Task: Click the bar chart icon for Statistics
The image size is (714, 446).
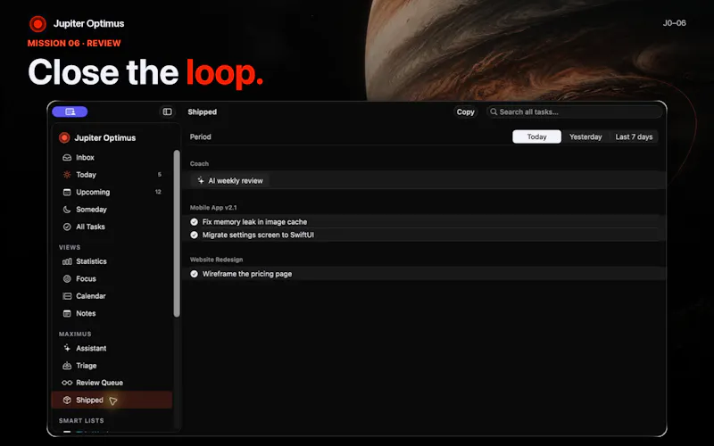Action: (67, 261)
